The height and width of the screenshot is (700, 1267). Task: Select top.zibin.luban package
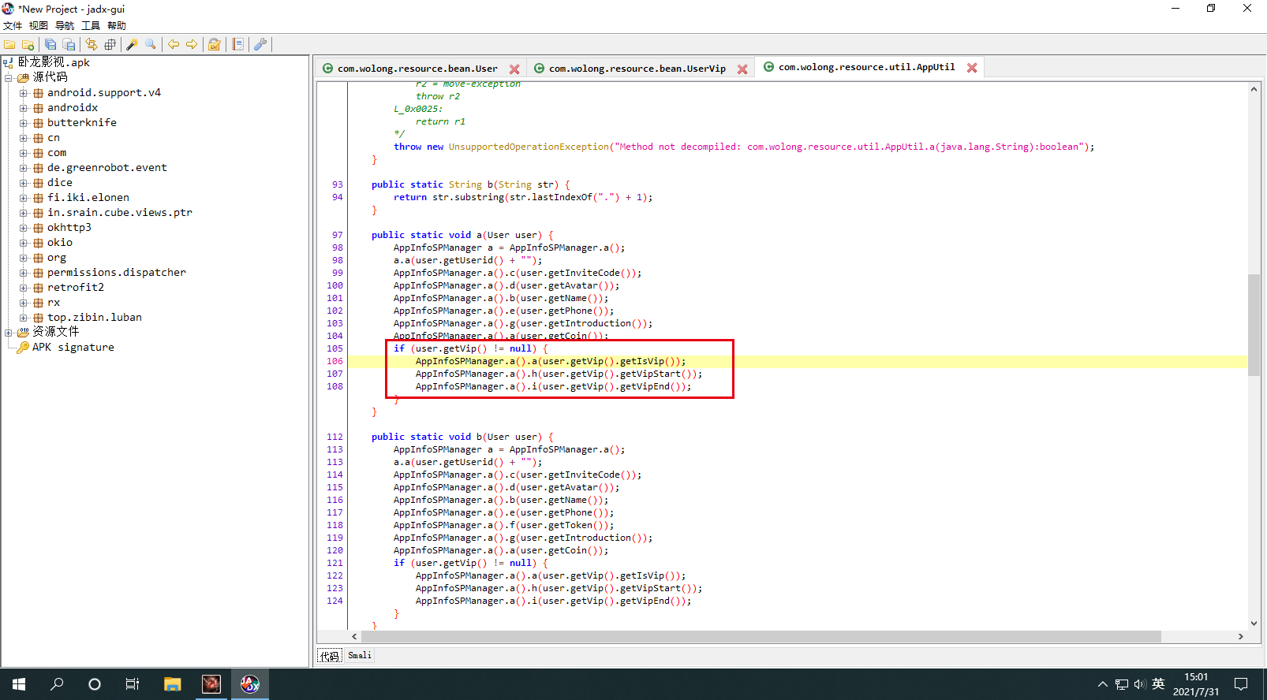click(x=94, y=318)
